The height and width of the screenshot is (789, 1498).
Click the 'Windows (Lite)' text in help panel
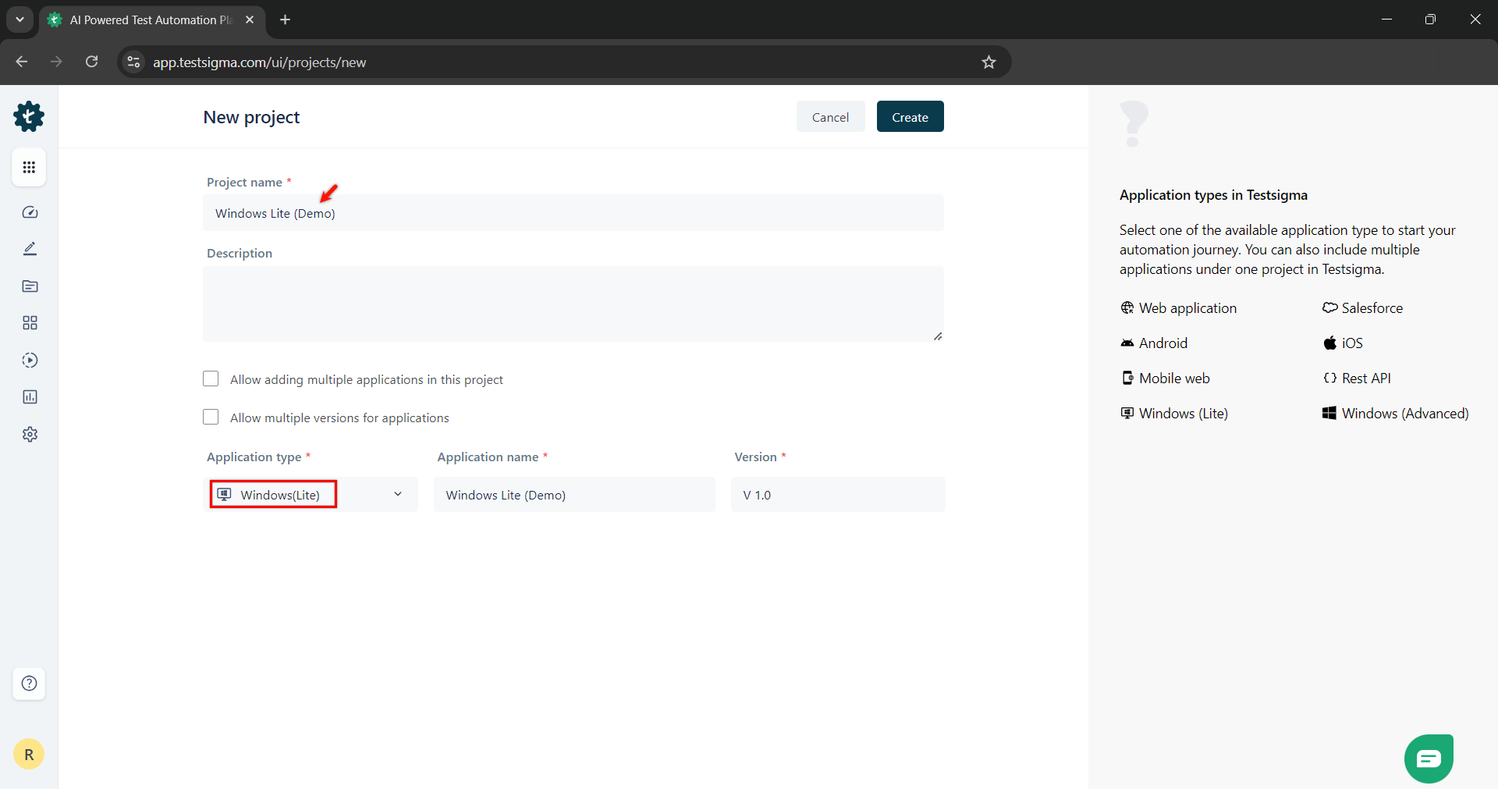click(x=1184, y=414)
